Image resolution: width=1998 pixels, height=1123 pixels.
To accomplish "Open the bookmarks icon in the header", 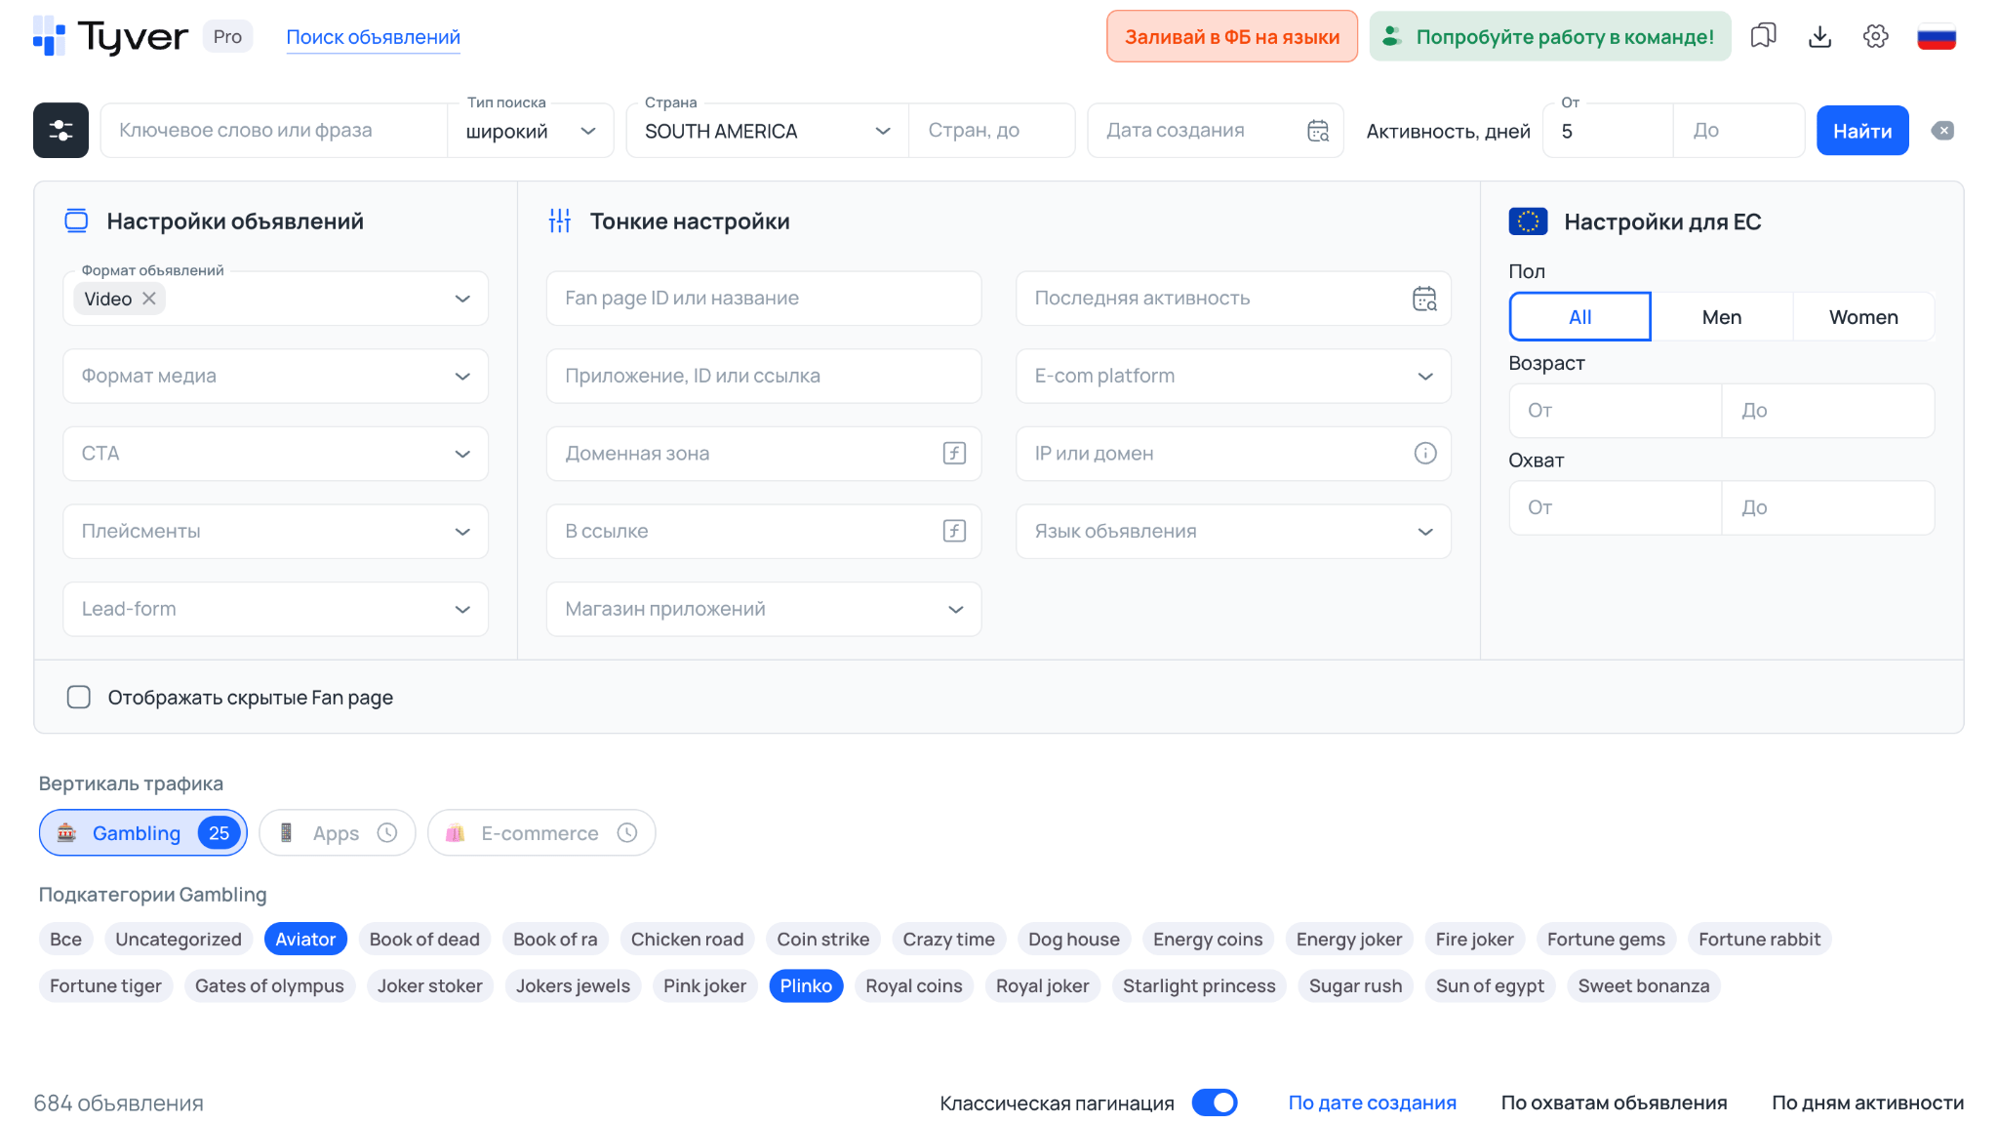I will [x=1763, y=36].
